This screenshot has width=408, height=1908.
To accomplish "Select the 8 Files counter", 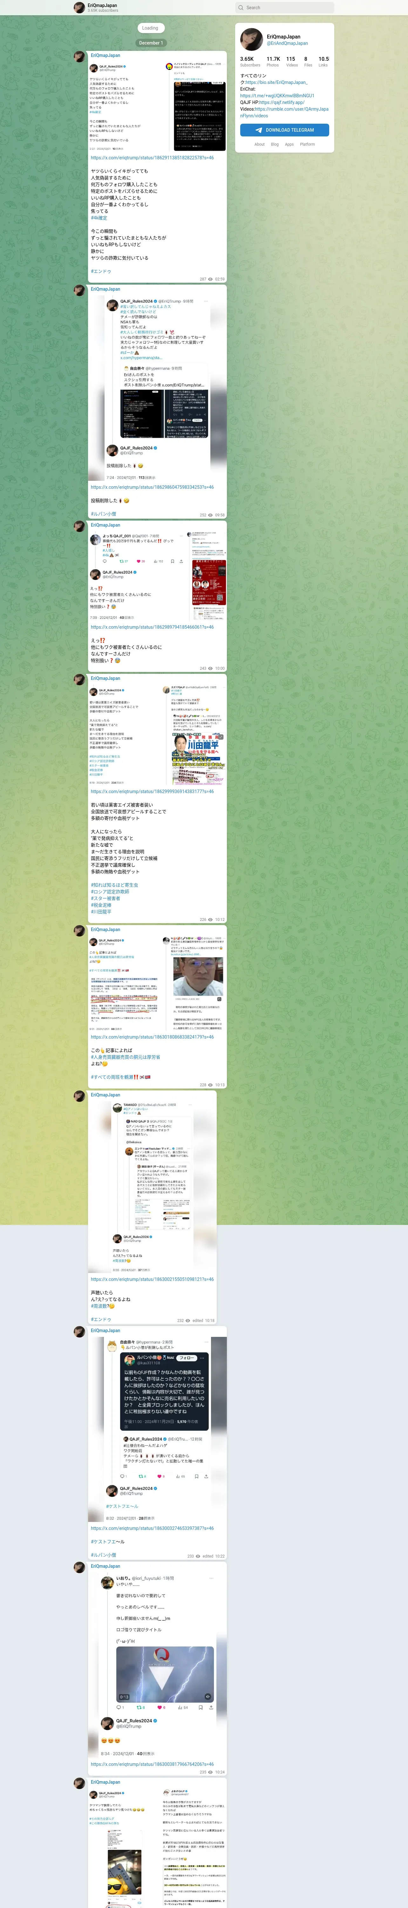I will (x=308, y=61).
